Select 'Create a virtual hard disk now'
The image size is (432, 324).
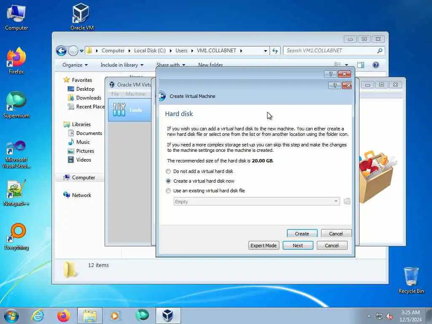168,181
